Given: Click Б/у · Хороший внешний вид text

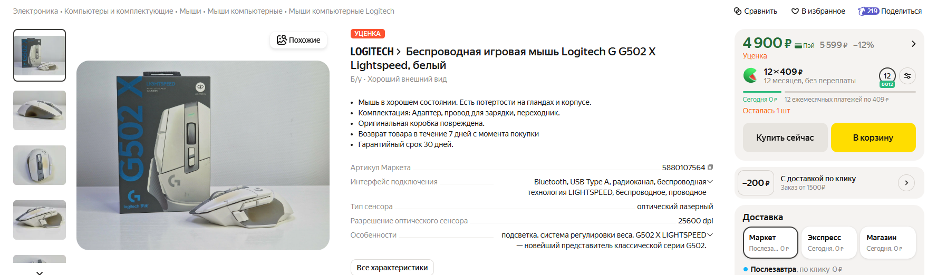Looking at the screenshot, I should pyautogui.click(x=399, y=79).
